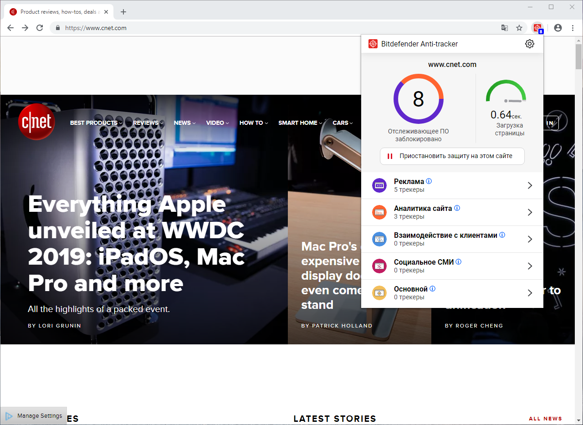583x425 pixels.
Task: Open the Mac Pro's expensive display article
Action: click(x=331, y=276)
